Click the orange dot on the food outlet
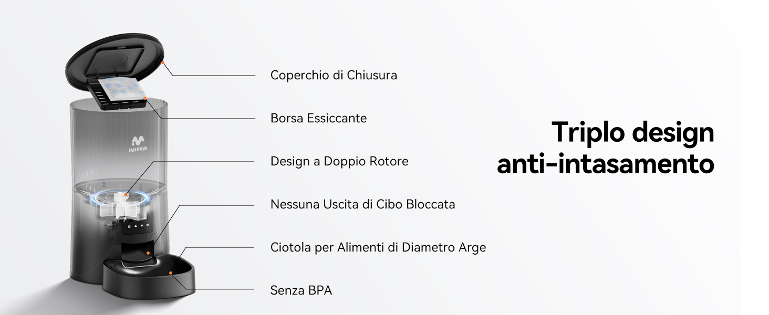The width and height of the screenshot is (769, 315). 149,253
